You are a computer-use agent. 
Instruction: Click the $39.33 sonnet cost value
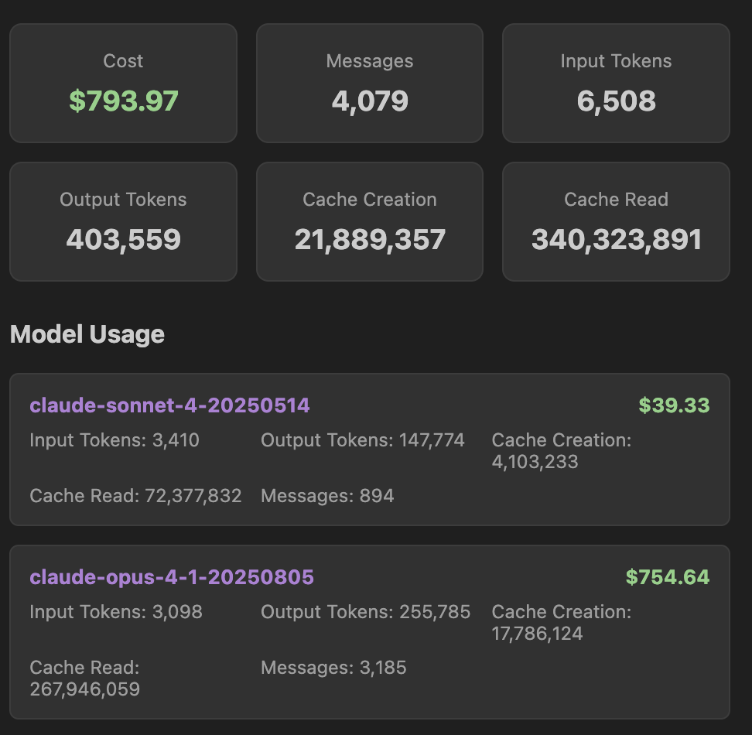[674, 405]
